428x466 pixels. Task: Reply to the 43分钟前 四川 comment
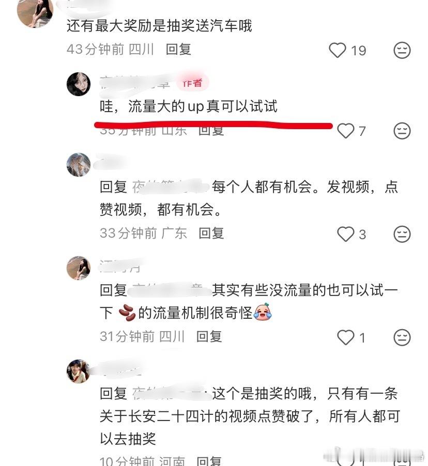[178, 49]
